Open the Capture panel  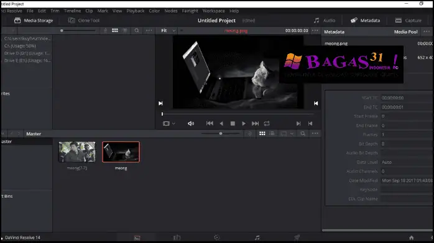(x=408, y=20)
